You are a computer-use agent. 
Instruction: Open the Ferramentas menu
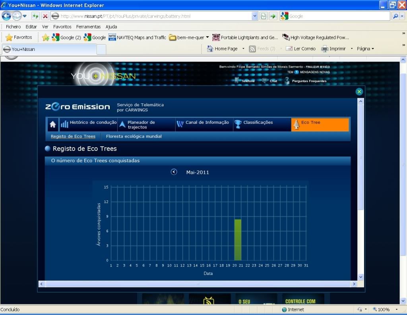point(88,27)
